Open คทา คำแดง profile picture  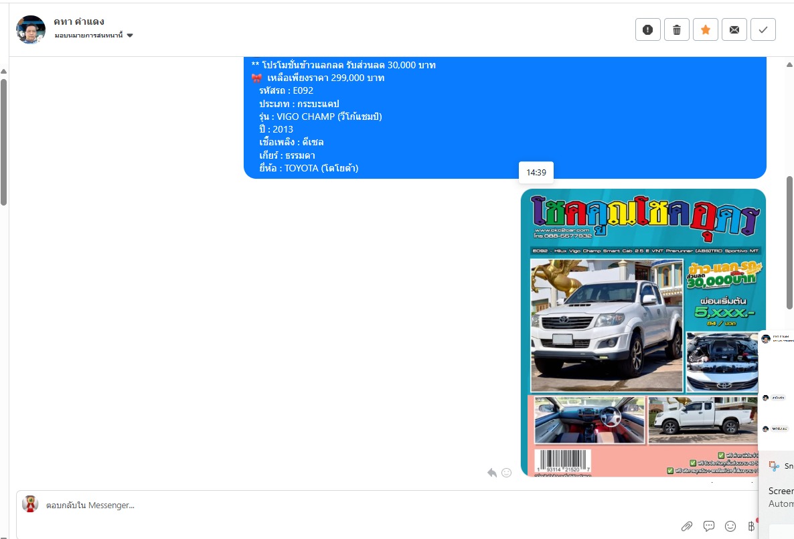(30, 29)
